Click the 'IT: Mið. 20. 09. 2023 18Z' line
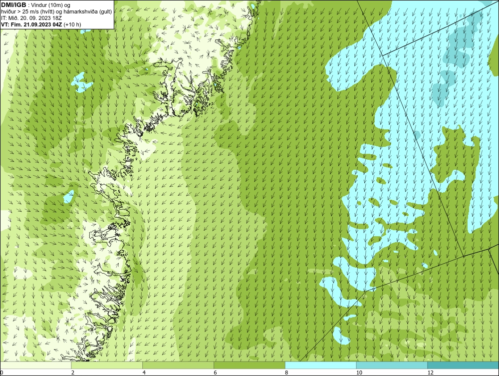This screenshot has width=499, height=376. point(31,18)
